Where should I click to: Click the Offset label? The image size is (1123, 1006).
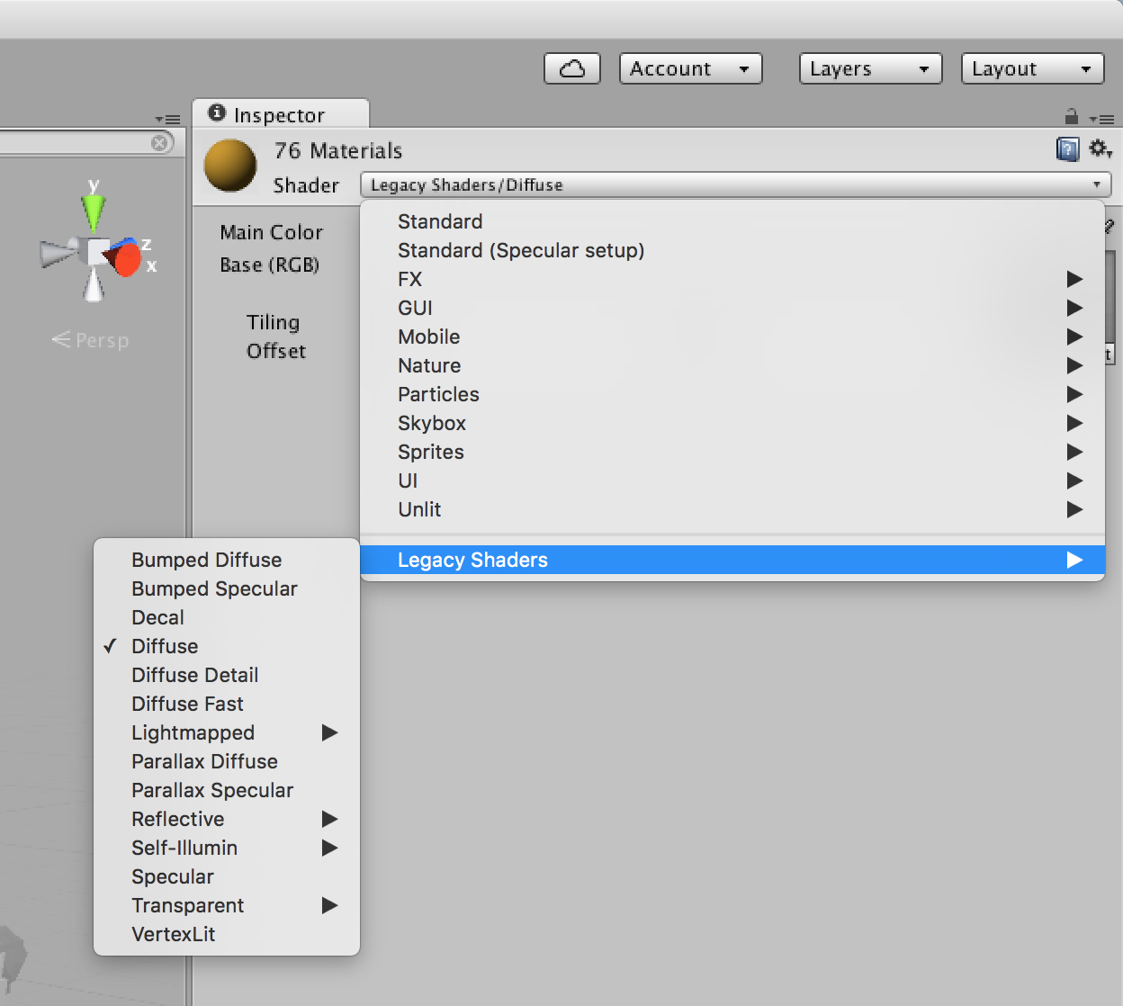pos(276,351)
